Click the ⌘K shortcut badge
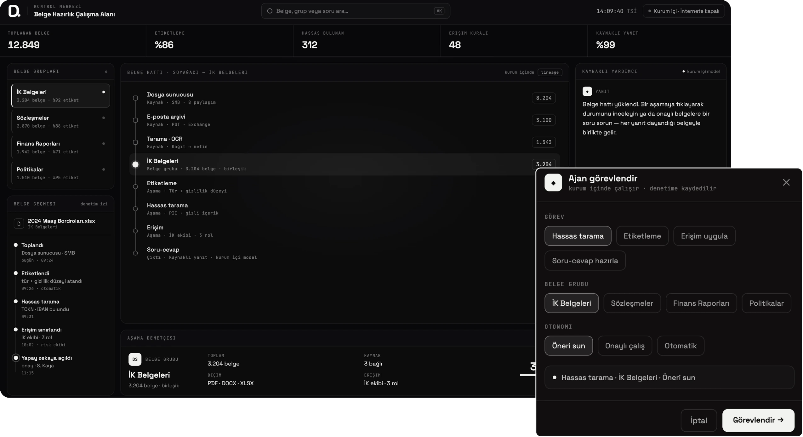 tap(439, 11)
